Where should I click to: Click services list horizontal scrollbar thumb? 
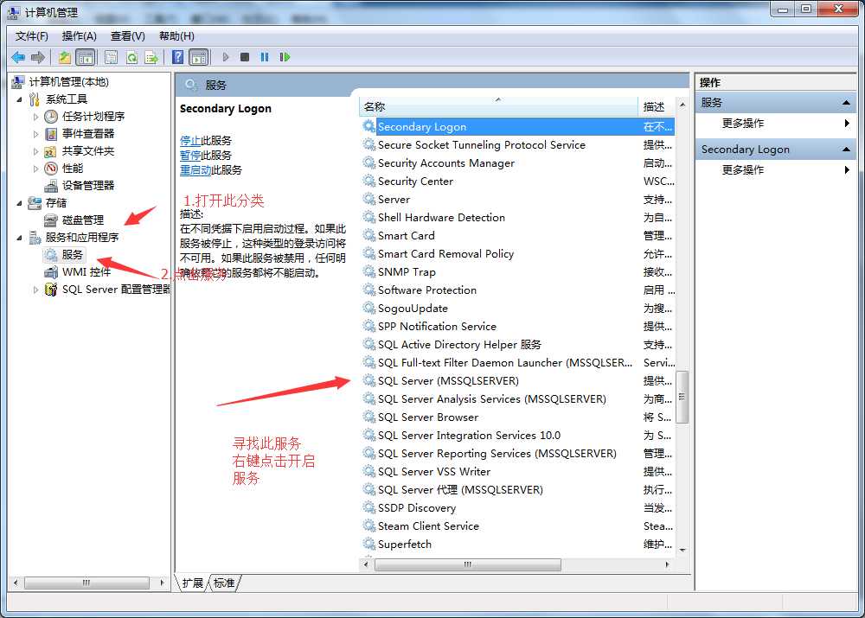468,564
